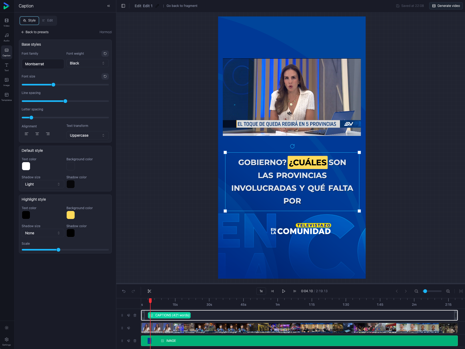Click the Generate video button
This screenshot has height=349, width=465.
coord(446,6)
